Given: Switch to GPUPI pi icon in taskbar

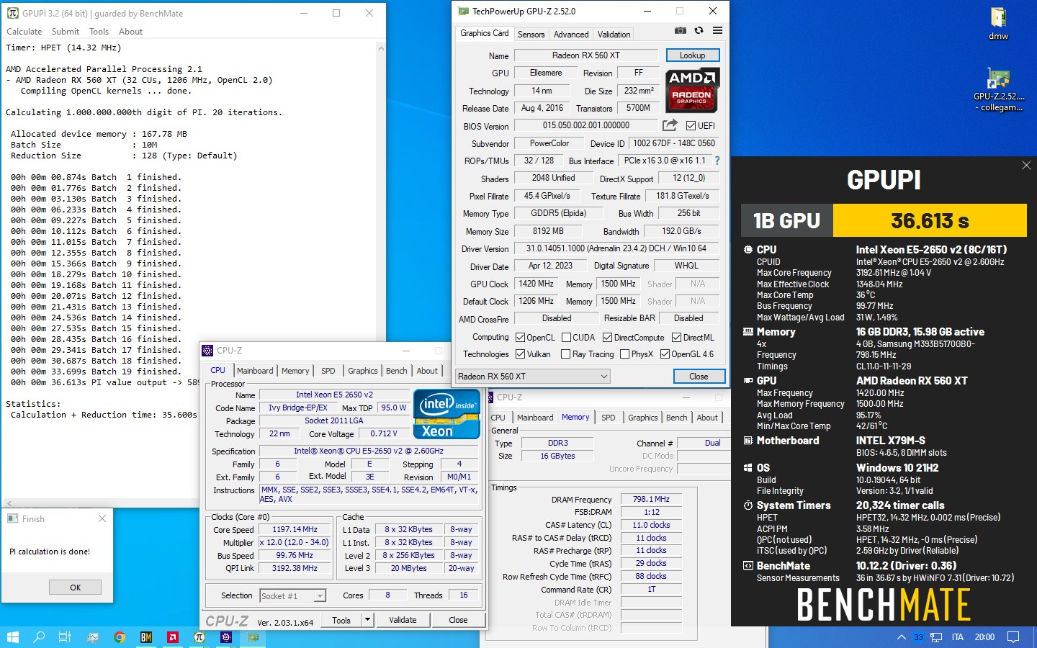Looking at the screenshot, I should click(x=199, y=637).
